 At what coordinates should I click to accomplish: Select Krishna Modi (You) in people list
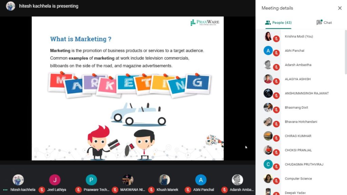(x=299, y=37)
